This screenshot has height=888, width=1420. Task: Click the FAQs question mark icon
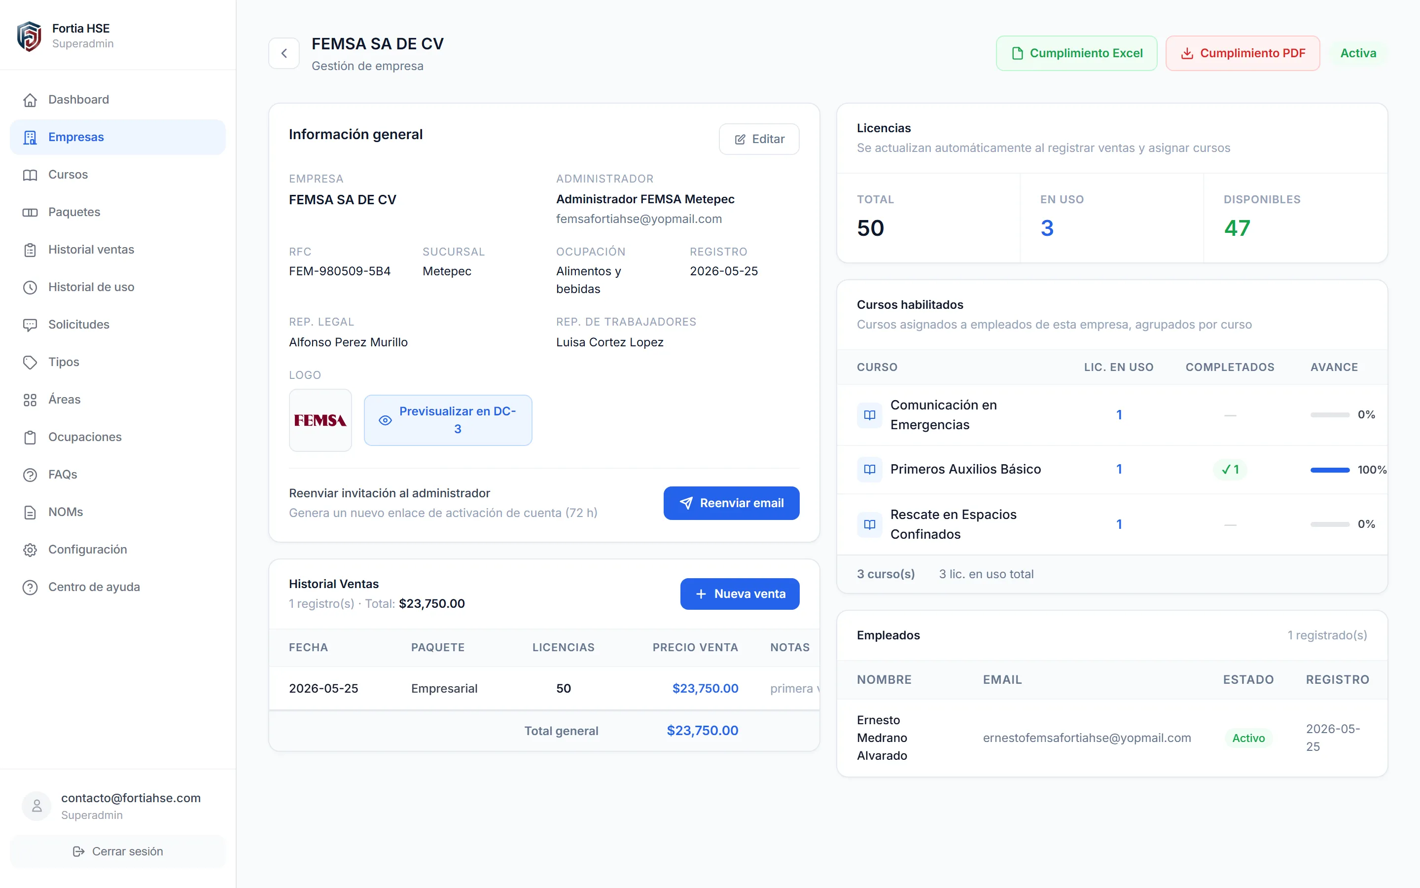(30, 475)
